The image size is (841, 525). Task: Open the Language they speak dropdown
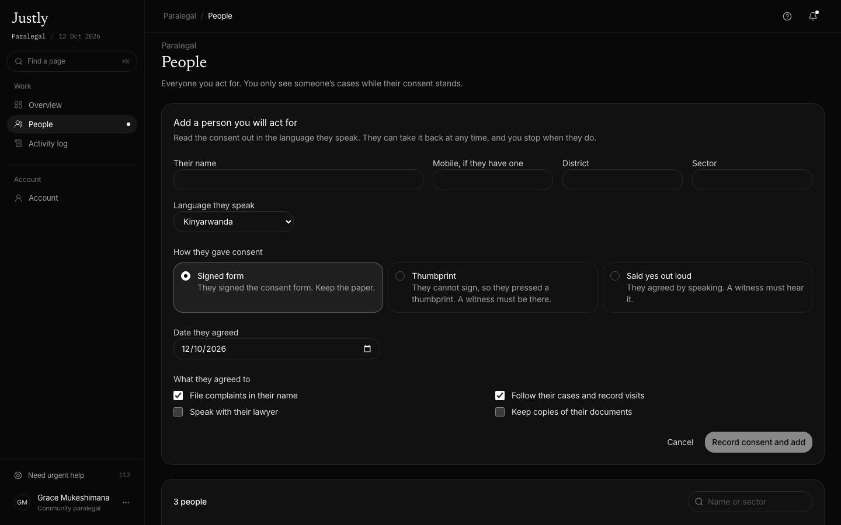[x=234, y=222]
